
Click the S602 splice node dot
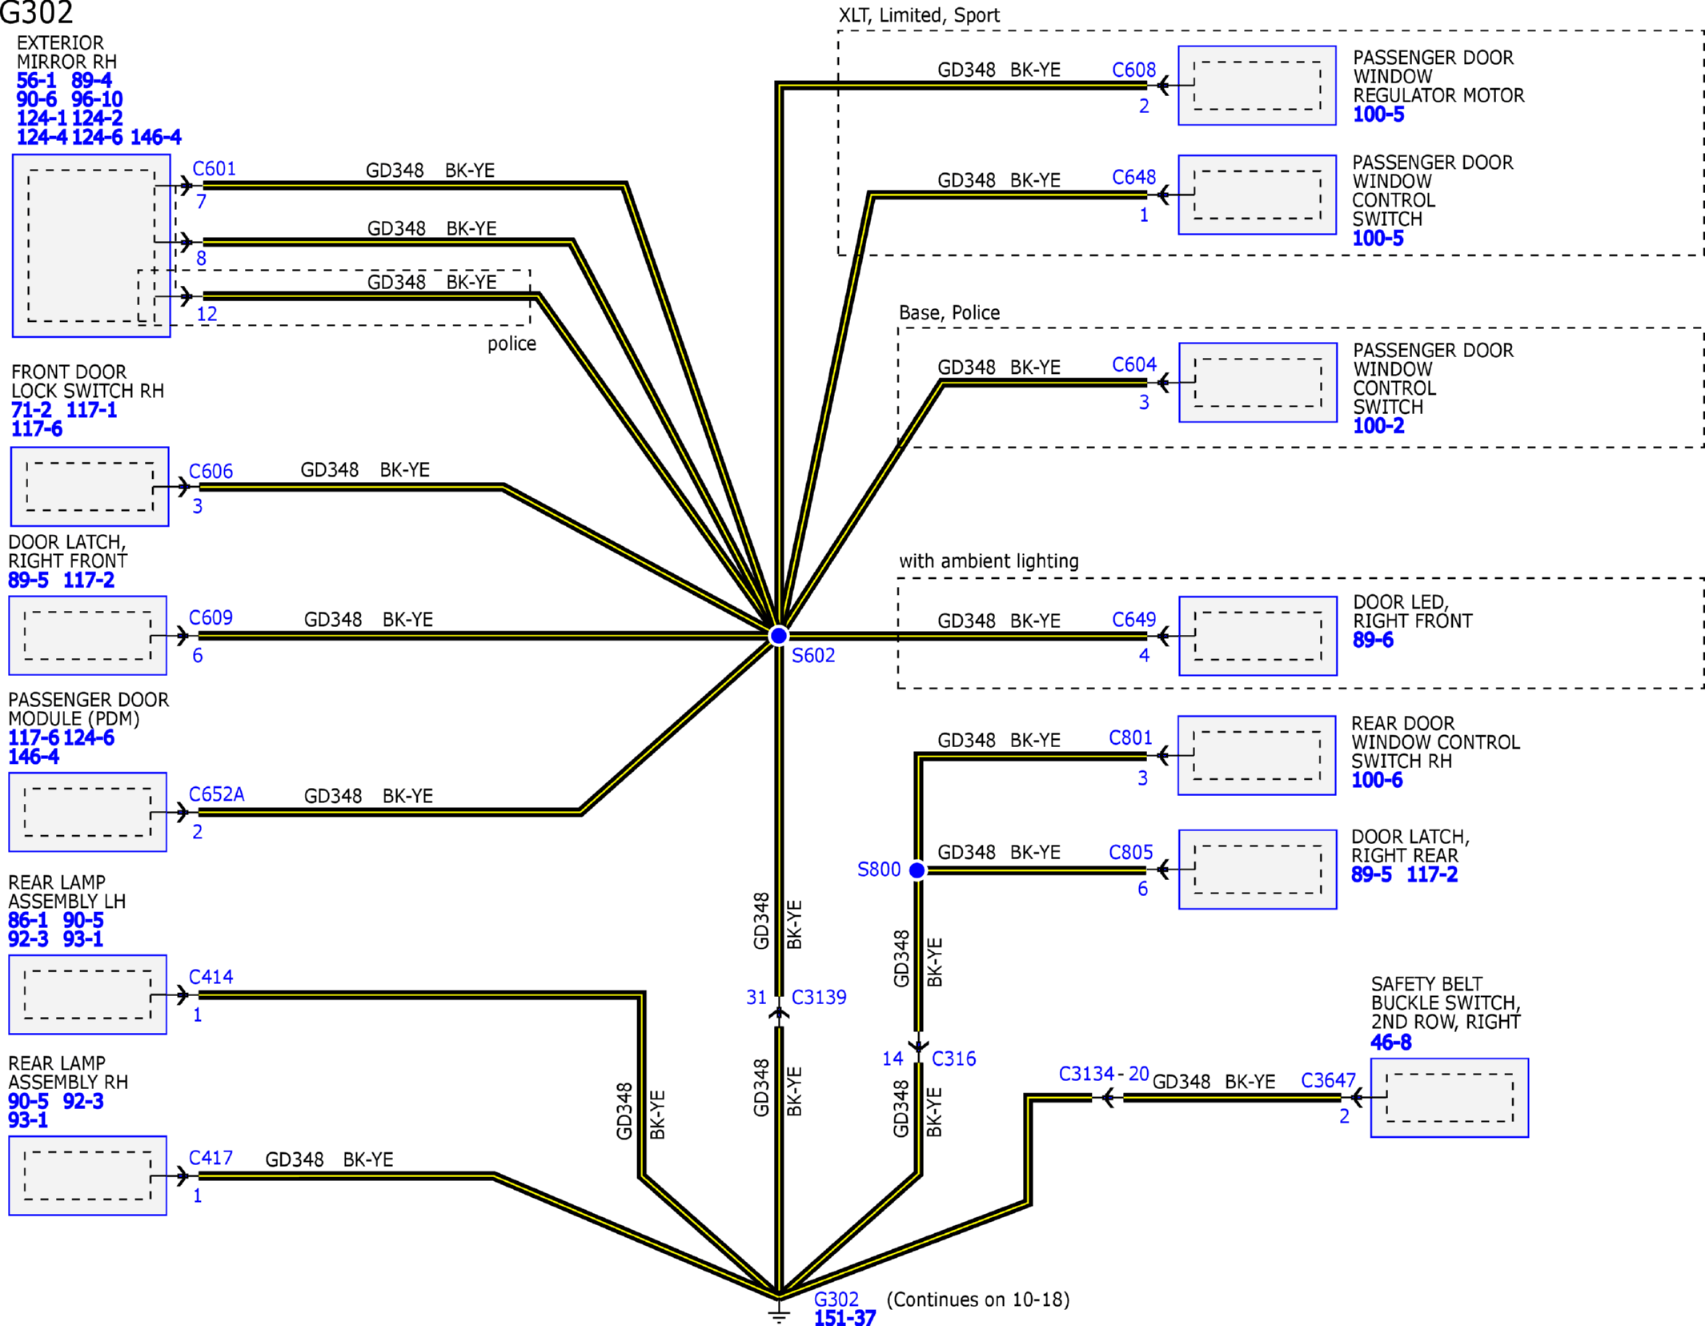tap(778, 636)
